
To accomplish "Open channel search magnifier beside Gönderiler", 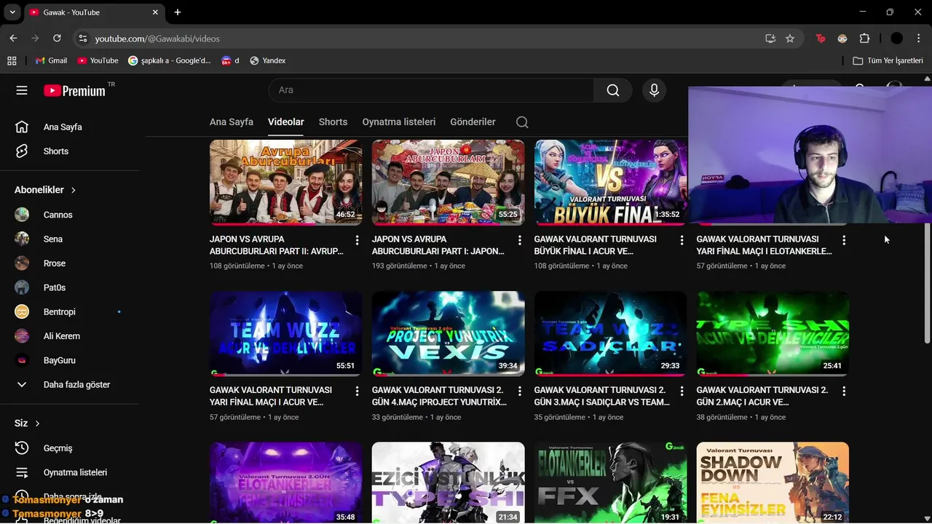I will 522,122.
